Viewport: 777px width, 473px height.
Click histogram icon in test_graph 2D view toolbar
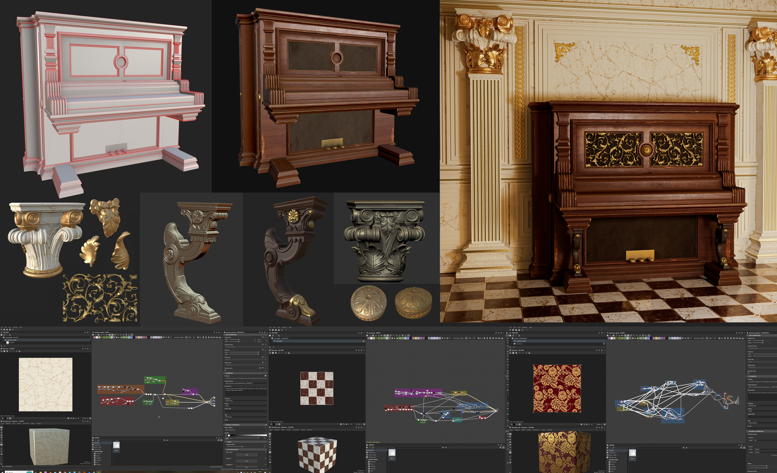click(289, 353)
